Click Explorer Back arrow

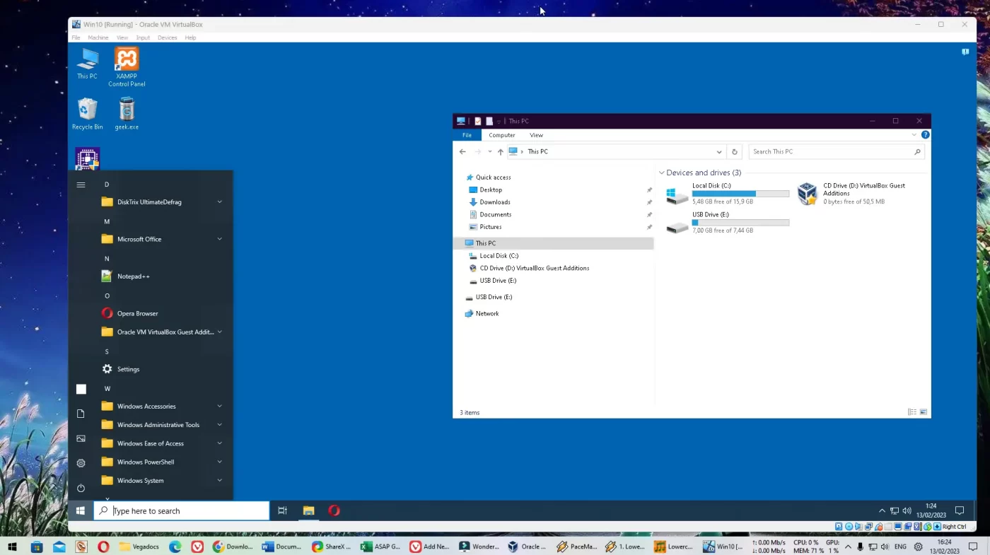(462, 151)
